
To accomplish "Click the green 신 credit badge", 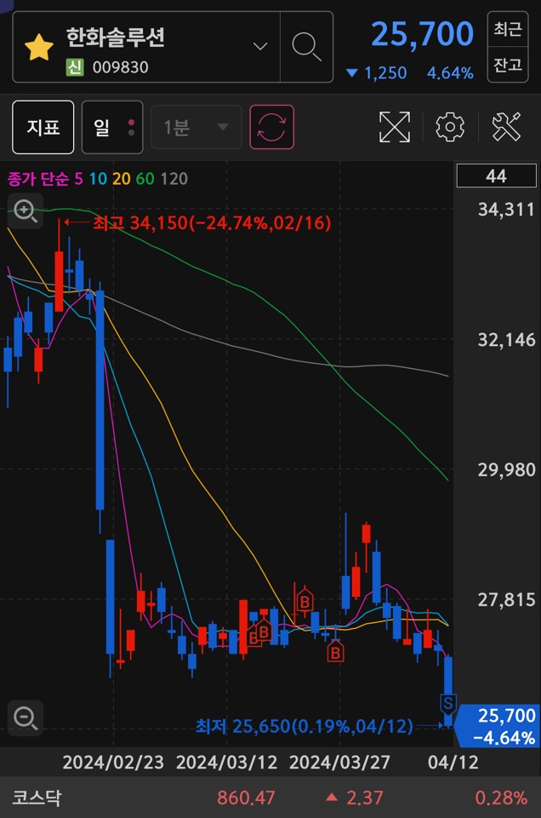I will click(75, 67).
